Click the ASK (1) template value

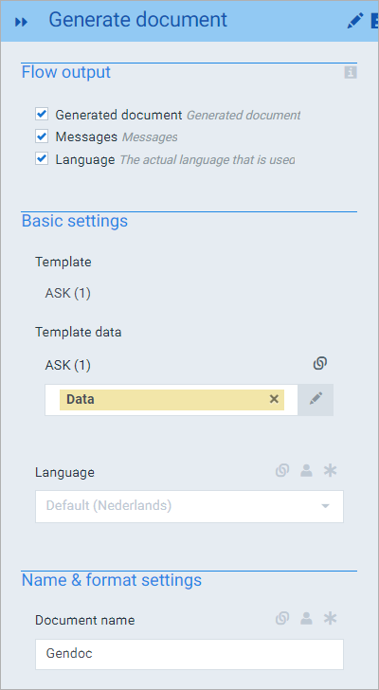tap(67, 293)
